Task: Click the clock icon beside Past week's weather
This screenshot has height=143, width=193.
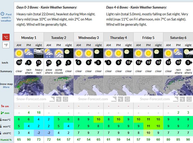Action: [x=2, y=14]
